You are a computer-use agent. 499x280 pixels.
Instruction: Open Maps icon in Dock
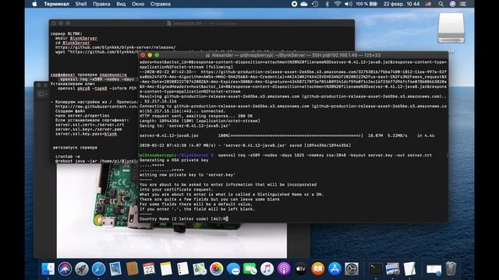coord(200,269)
